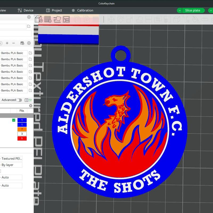Select the Move tool
The image size is (213, 213).
pos(111,19)
